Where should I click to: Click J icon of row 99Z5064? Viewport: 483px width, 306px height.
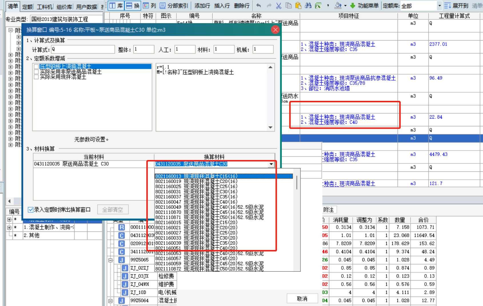(122, 301)
